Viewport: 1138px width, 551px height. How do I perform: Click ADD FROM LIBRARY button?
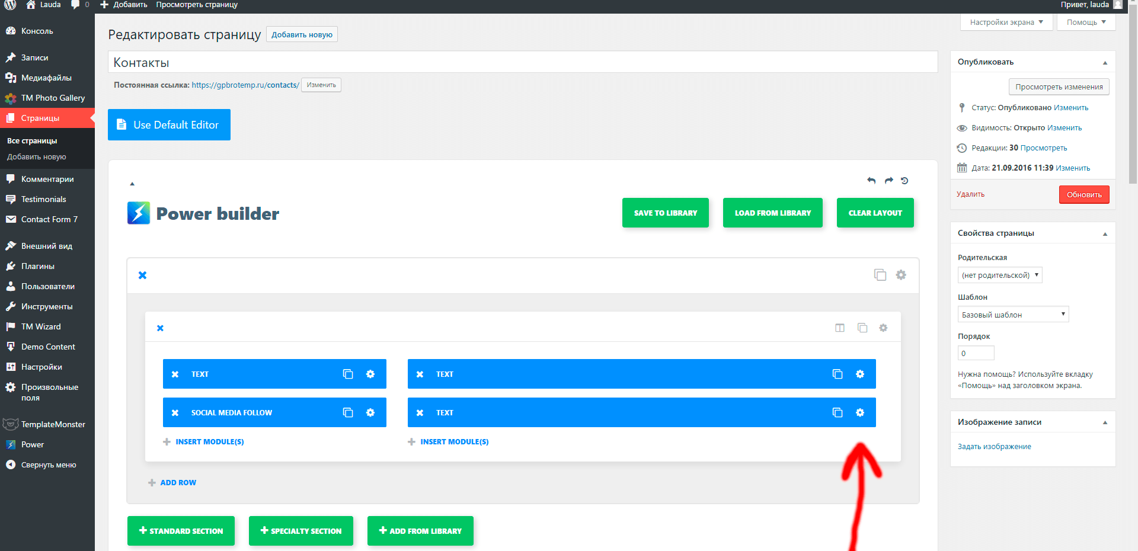coord(420,531)
